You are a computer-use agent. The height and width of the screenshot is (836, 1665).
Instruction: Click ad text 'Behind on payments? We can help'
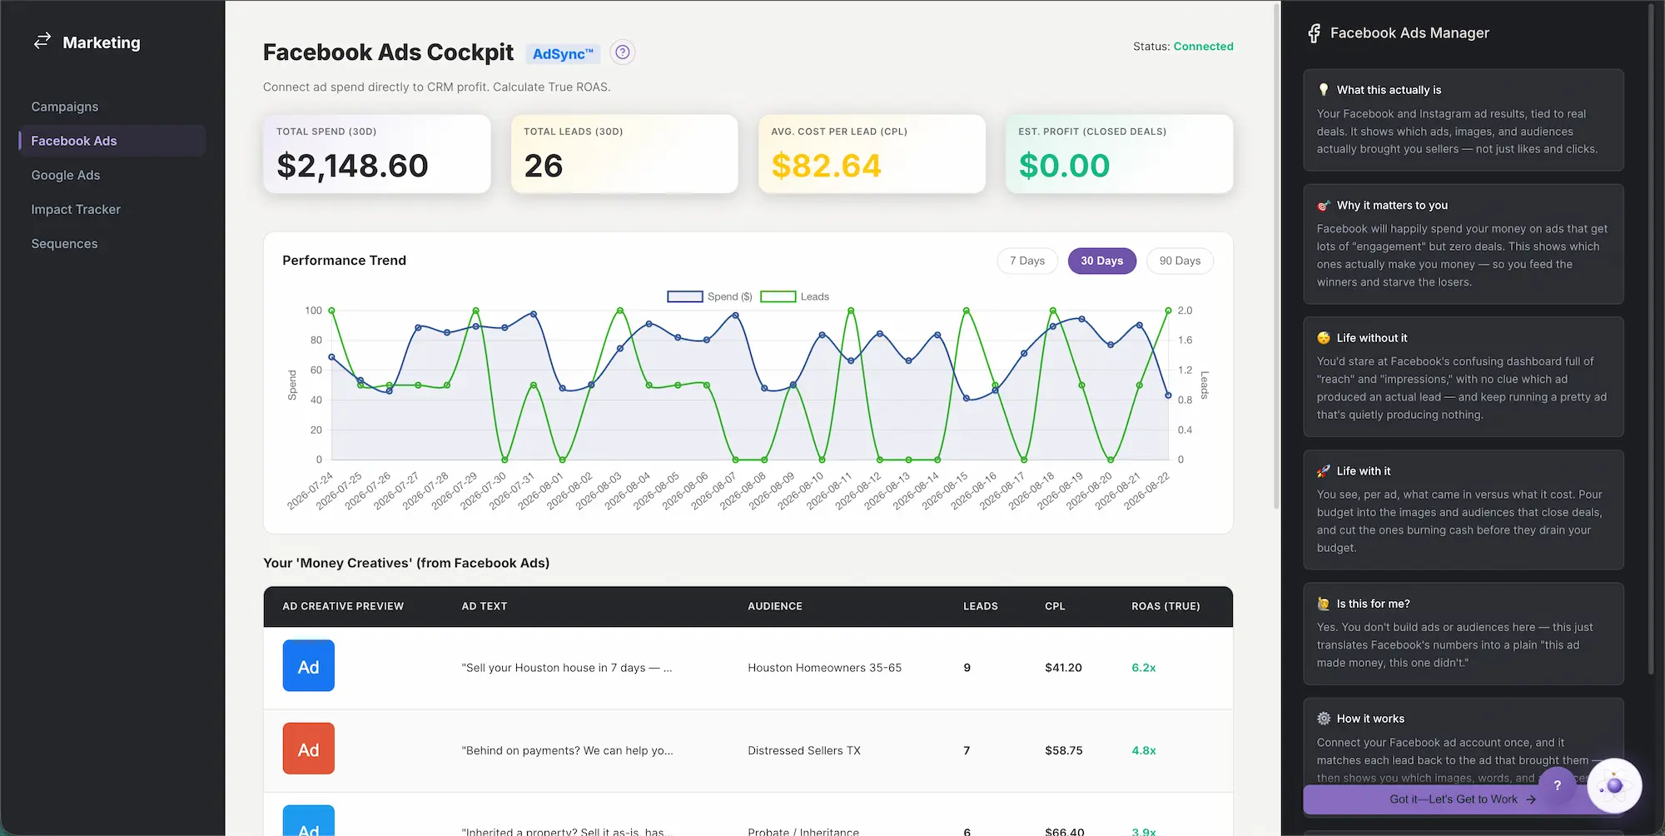(x=567, y=750)
